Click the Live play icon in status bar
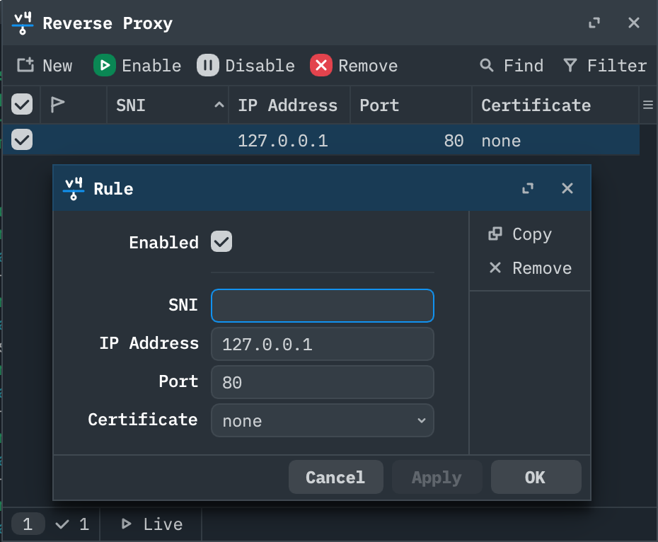658x542 pixels. click(126, 524)
